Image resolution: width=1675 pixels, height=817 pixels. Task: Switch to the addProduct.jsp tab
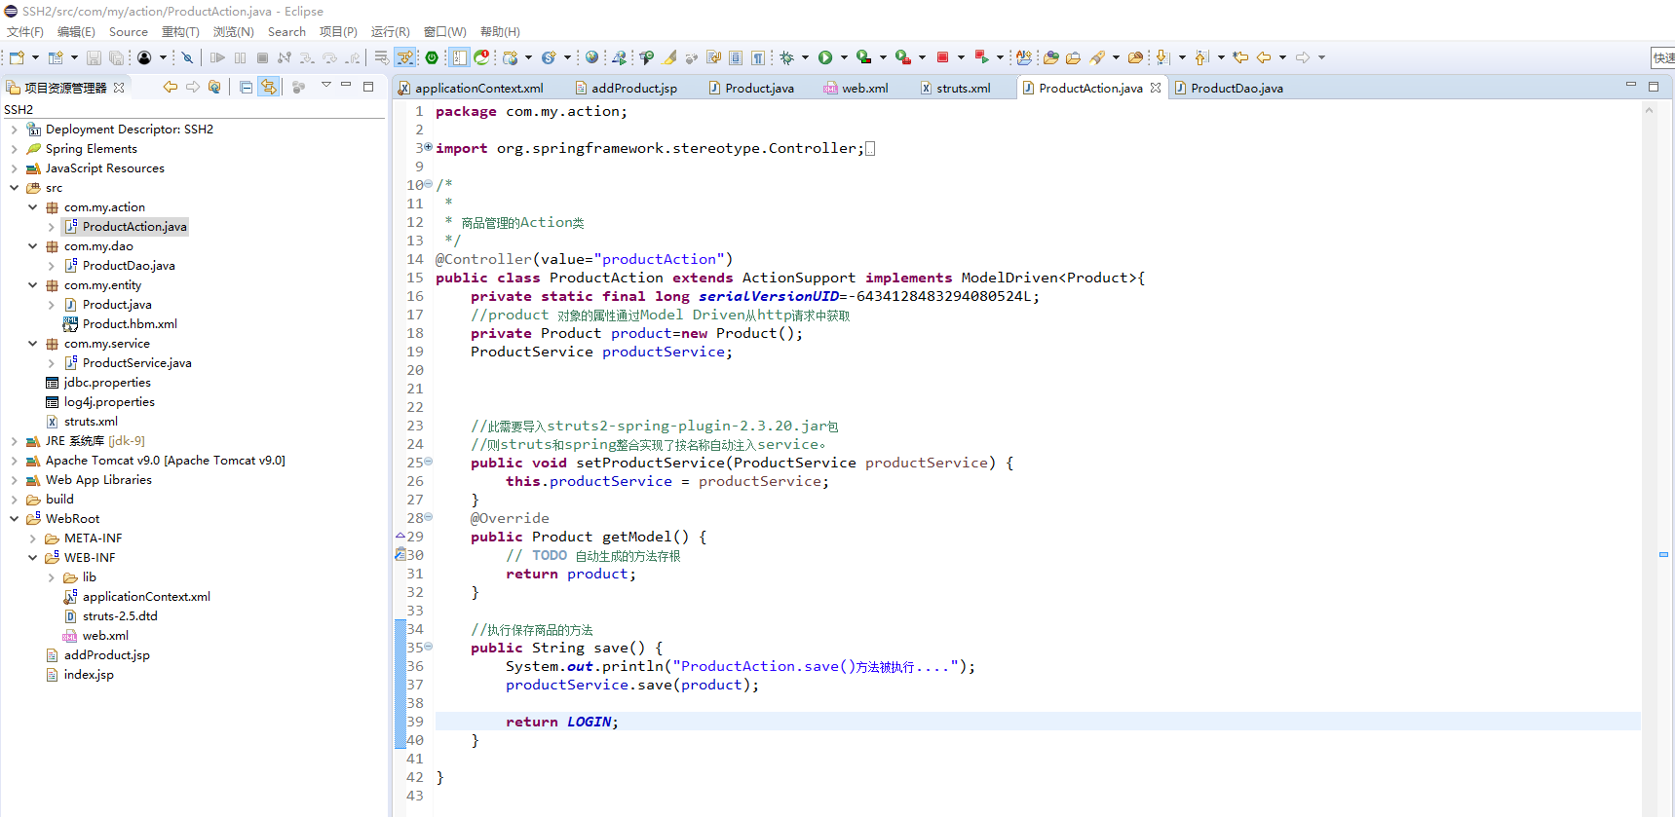click(633, 88)
